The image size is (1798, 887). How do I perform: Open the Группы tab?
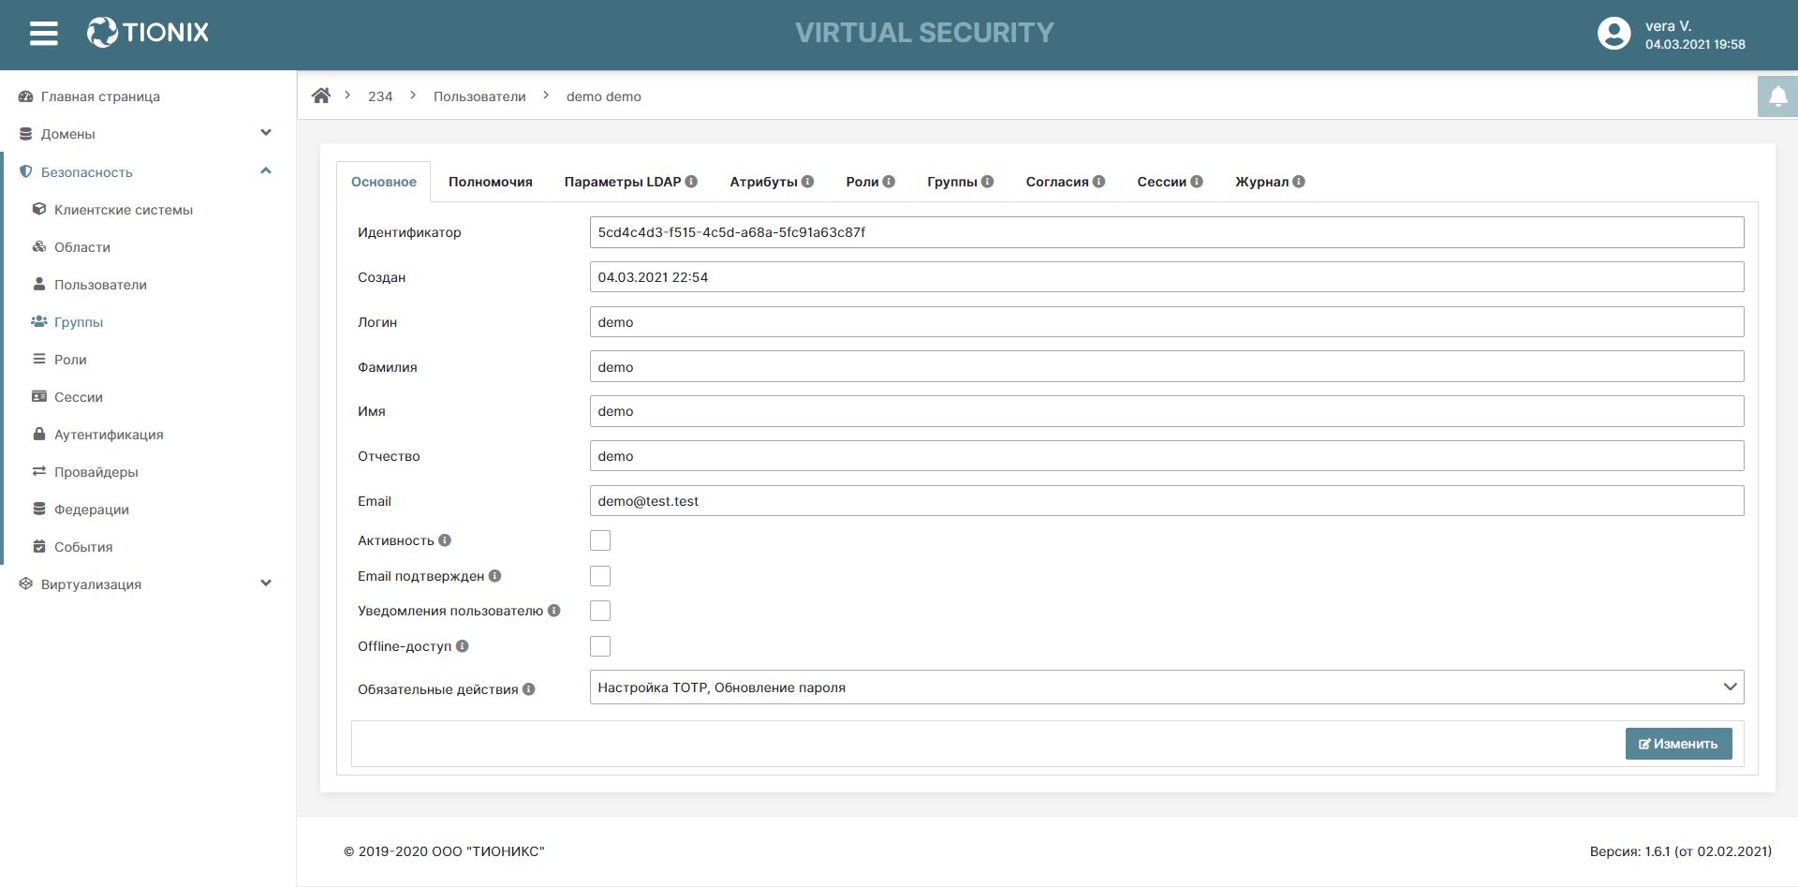pyautogui.click(x=960, y=182)
